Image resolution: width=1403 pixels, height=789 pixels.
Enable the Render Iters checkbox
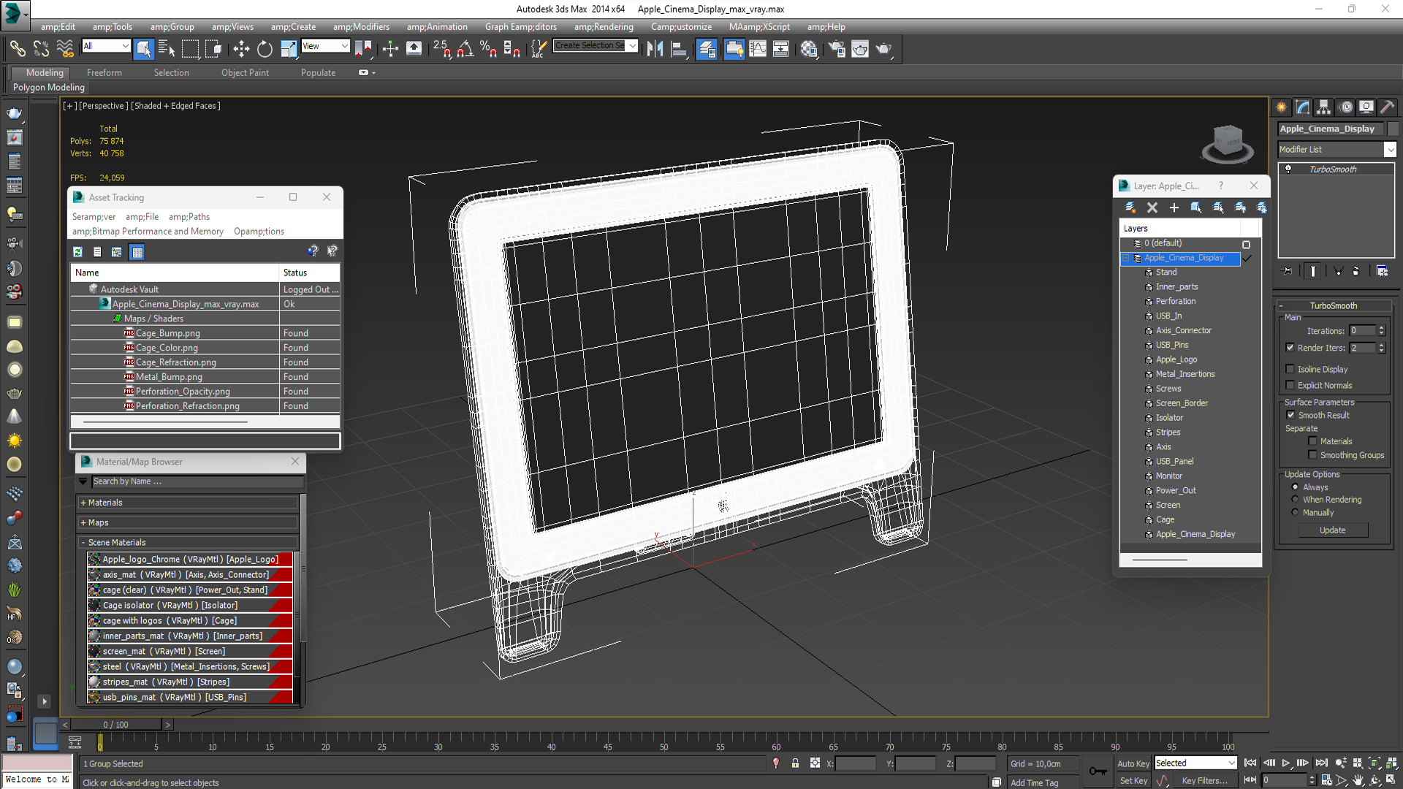tap(1290, 348)
